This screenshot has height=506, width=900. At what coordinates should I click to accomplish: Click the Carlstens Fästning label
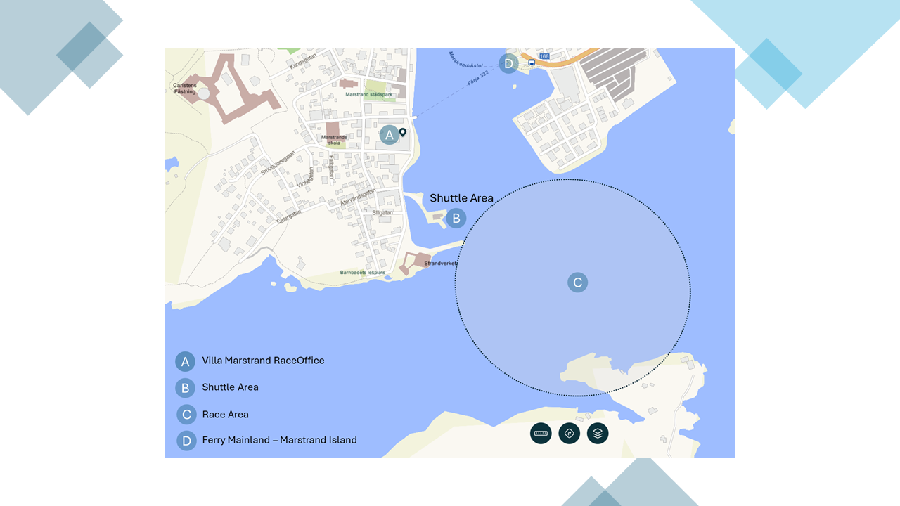(x=184, y=89)
